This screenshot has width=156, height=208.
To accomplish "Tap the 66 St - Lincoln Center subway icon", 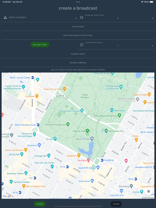I will pyautogui.click(x=32, y=78).
